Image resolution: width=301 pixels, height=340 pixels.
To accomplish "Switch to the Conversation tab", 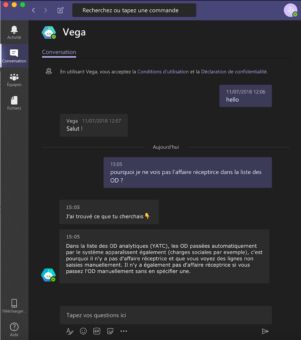I will pos(59,52).
